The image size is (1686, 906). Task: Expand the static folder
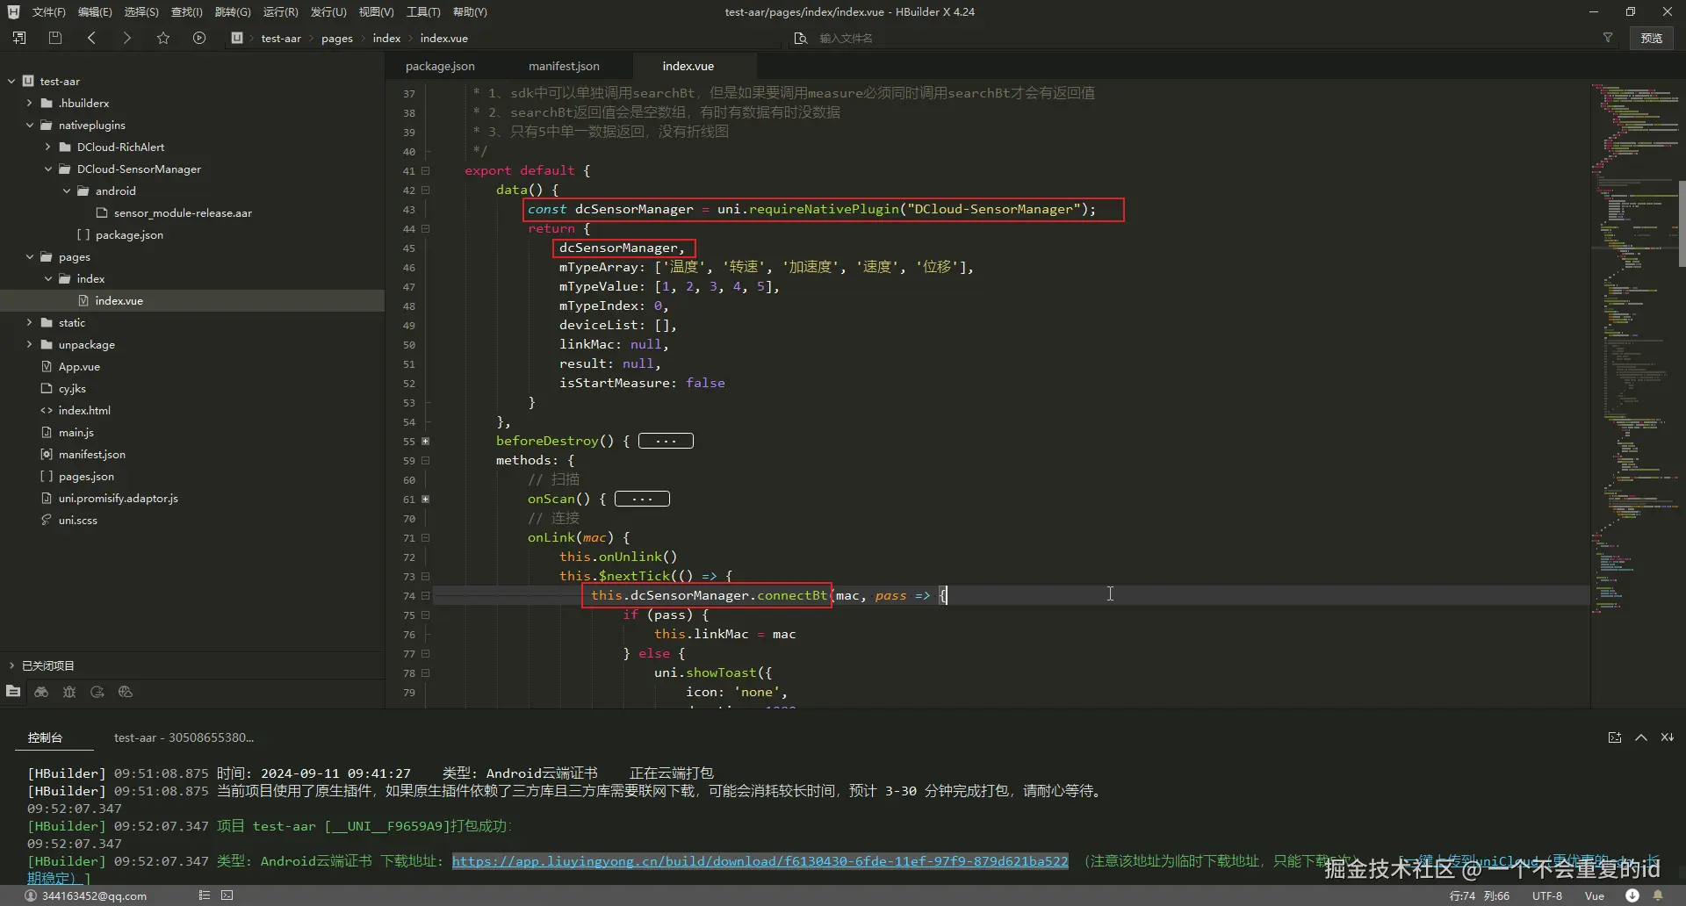[30, 322]
